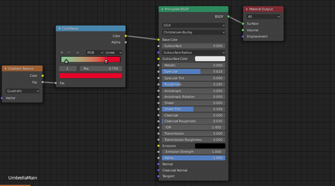
Task: Select the green color stop handle
Action: (x=66, y=62)
